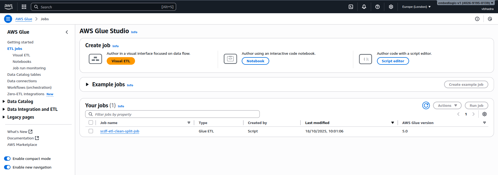Toggle Enable compact mode switch

[x=7, y=159]
